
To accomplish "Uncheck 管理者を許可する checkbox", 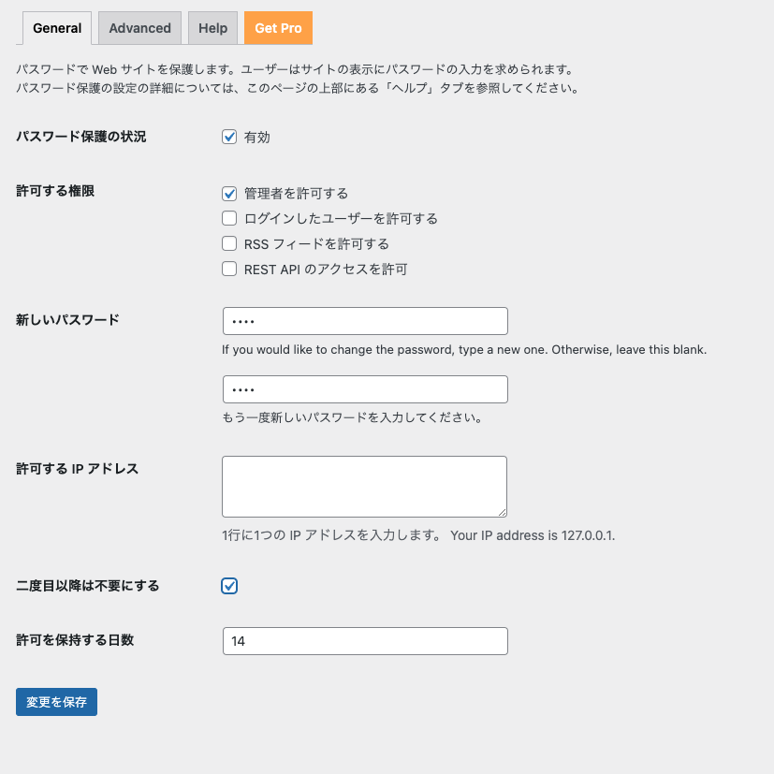I will [229, 194].
